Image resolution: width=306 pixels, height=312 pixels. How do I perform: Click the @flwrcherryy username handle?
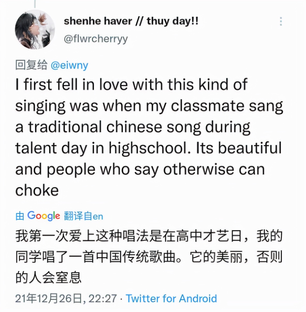pyautogui.click(x=96, y=39)
